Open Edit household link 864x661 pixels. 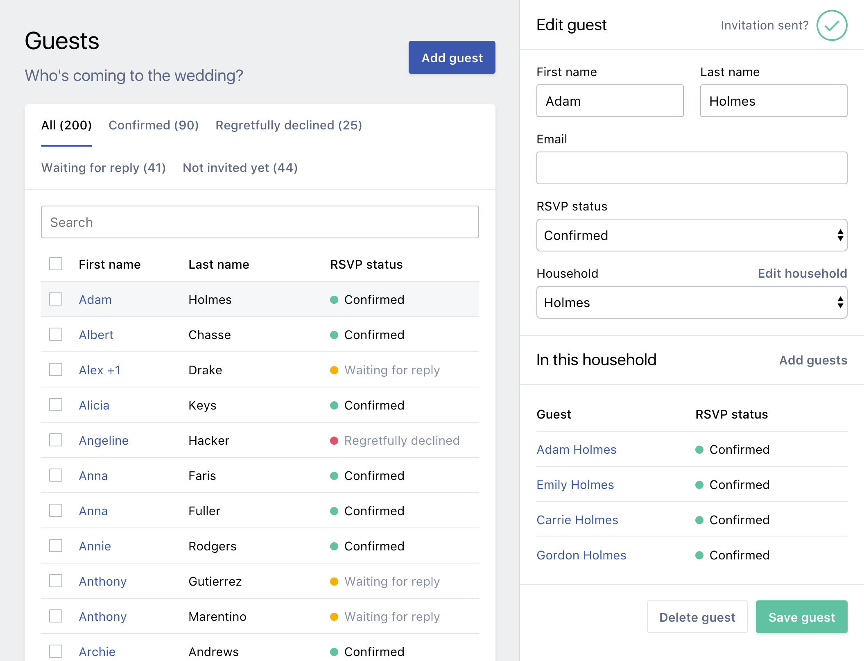click(802, 273)
